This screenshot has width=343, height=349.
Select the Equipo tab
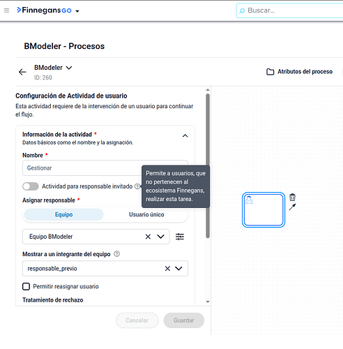click(x=64, y=214)
